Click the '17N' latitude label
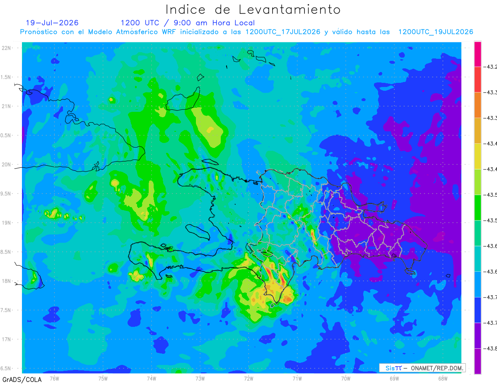The width and height of the screenshot is (497, 384). point(7,339)
